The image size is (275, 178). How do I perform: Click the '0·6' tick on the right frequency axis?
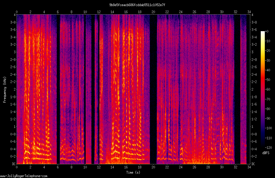point(254,142)
